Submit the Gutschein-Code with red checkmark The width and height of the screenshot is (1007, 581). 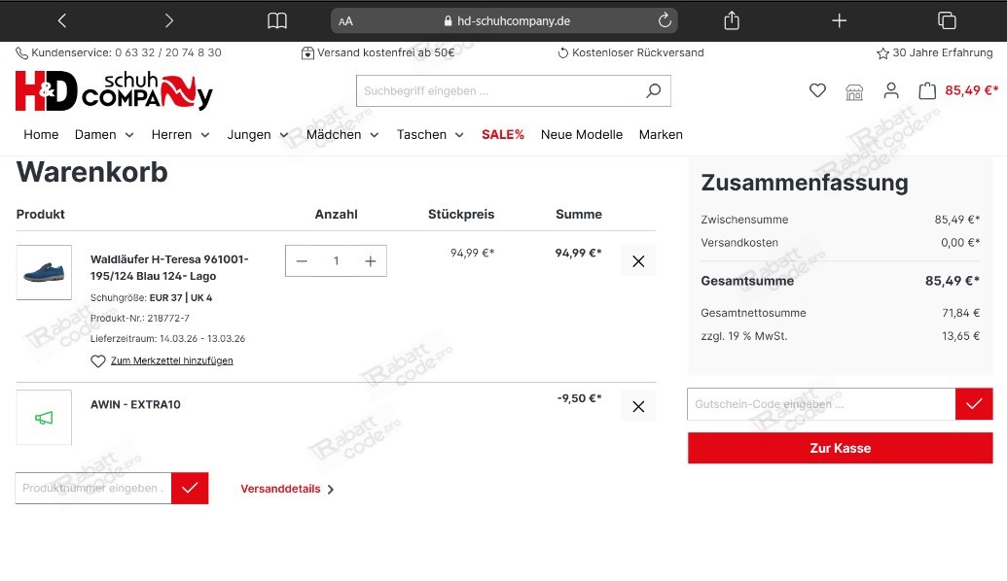pyautogui.click(x=974, y=403)
